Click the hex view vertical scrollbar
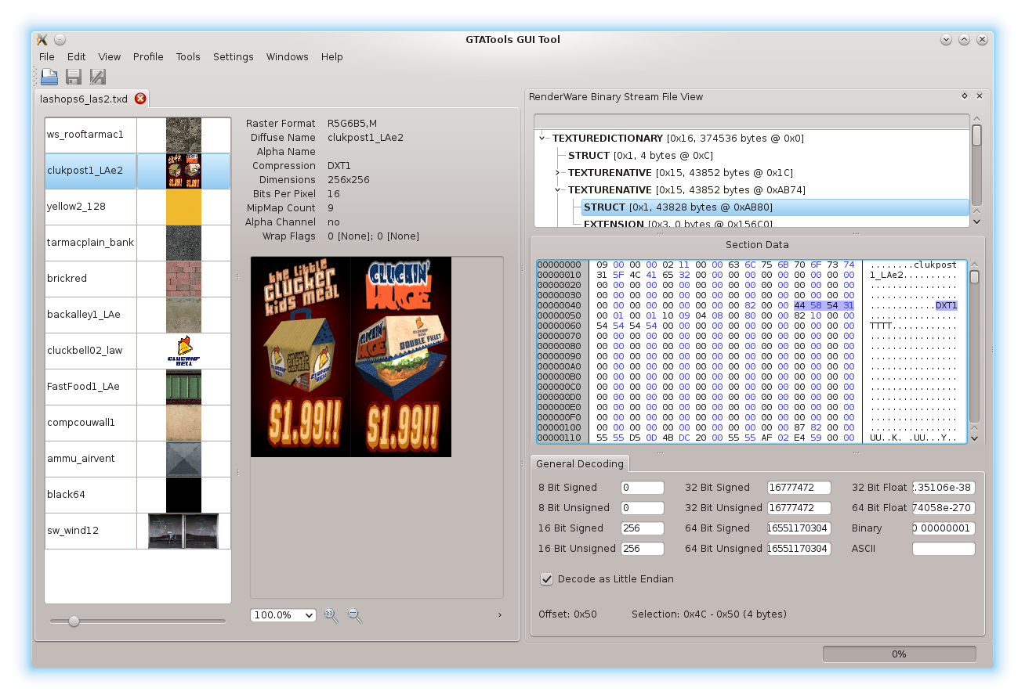1025x699 pixels. pos(974,351)
